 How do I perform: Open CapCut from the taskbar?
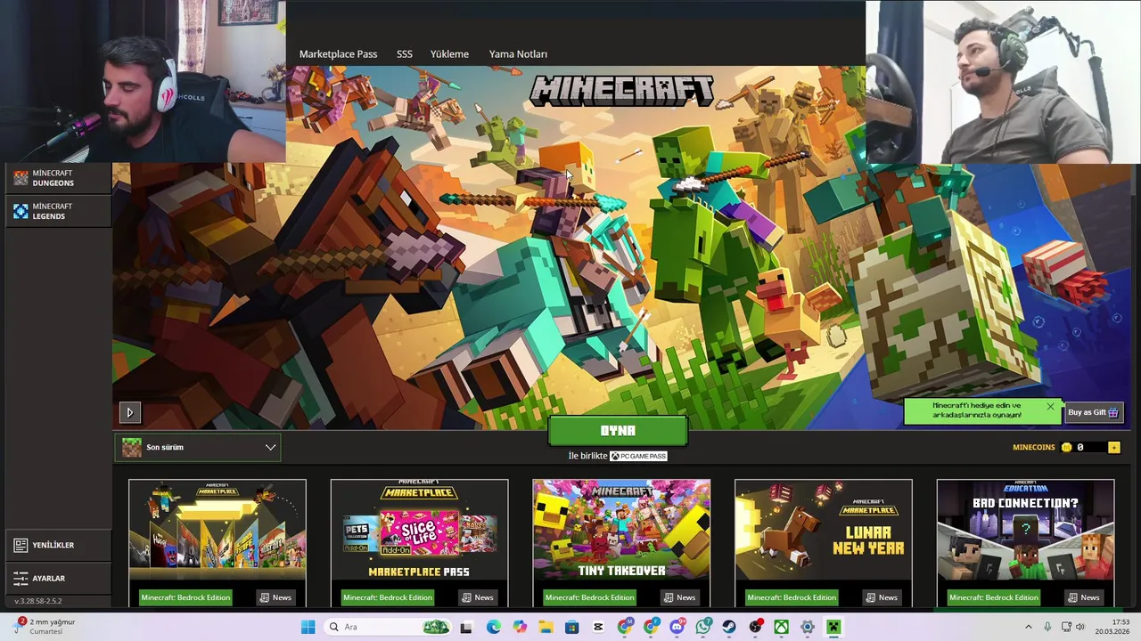point(598,627)
